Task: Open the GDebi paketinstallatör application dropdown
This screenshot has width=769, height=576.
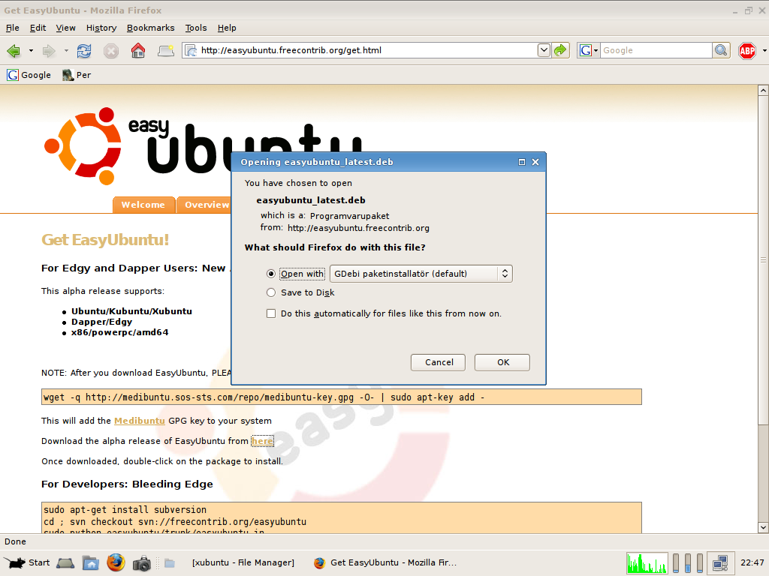Action: coord(421,274)
